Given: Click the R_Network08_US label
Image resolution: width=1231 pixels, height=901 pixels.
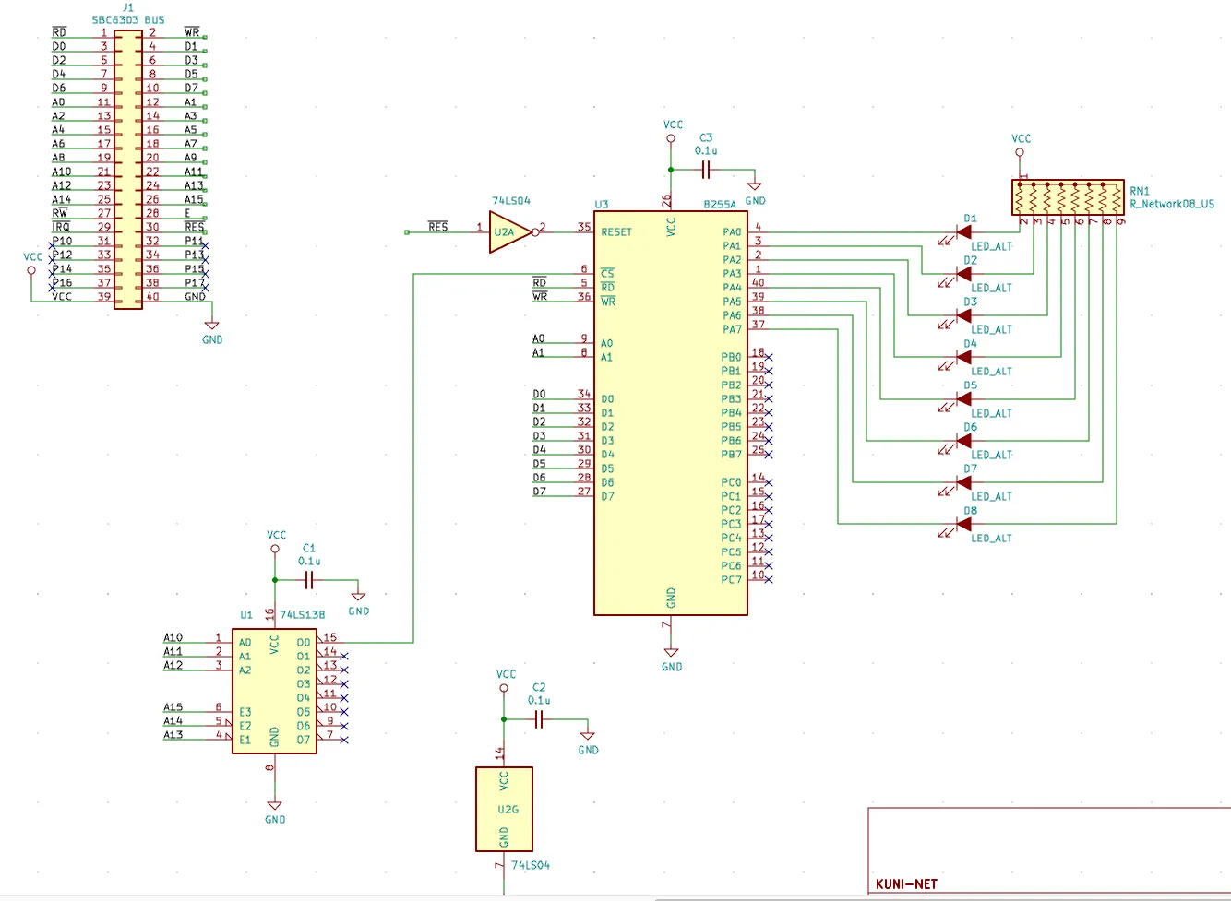Looking at the screenshot, I should [1172, 204].
